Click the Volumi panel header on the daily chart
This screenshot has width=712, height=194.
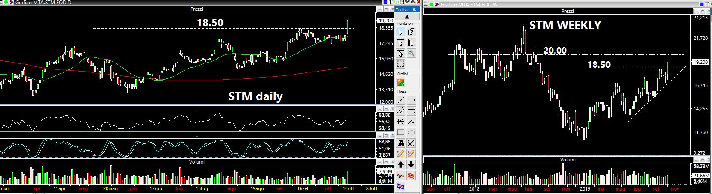click(x=196, y=162)
